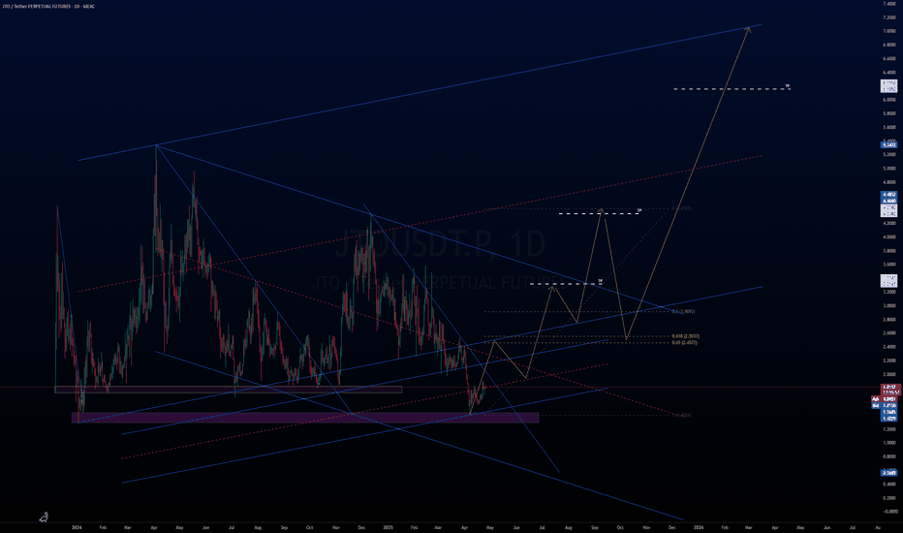Click the Ask label on price scale
903x533 pixels.
pos(875,398)
